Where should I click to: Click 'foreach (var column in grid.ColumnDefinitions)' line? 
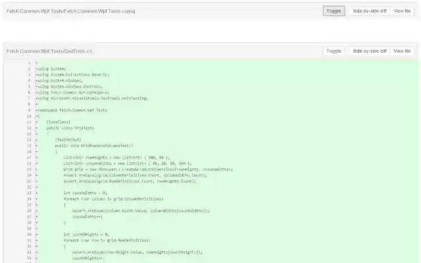coord(114,199)
